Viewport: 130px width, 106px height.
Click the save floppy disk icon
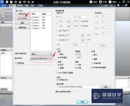pyautogui.click(x=16, y=2)
